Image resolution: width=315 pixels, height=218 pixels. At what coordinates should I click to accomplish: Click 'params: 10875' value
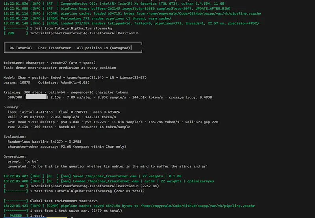(x=17, y=82)
